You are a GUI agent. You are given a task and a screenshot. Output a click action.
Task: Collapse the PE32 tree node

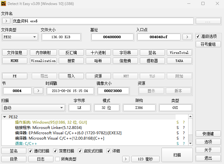[4, 117]
